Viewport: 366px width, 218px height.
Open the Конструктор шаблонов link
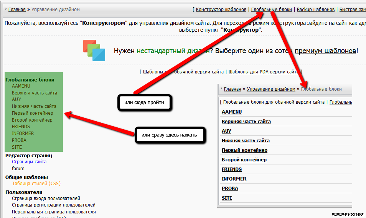[x=221, y=10]
